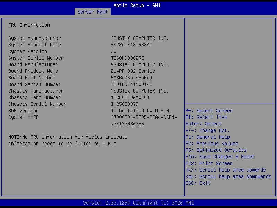The image size is (277, 208).
Task: Click the 'ESC: Exit' help line
Action: coord(198,183)
